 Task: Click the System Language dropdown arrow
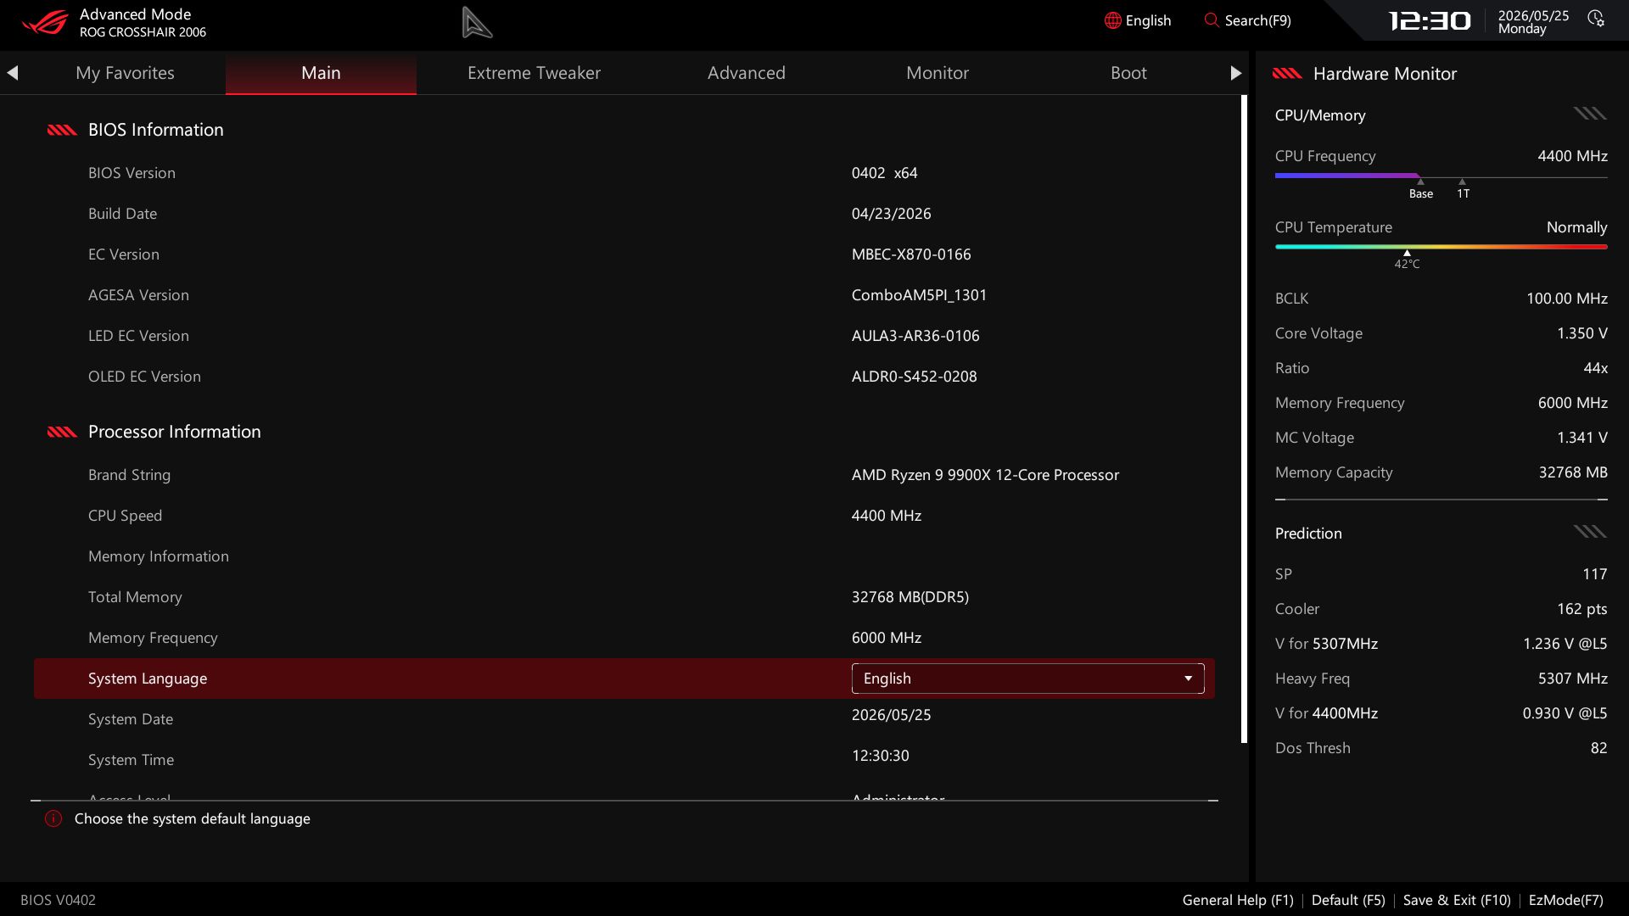[1188, 679]
